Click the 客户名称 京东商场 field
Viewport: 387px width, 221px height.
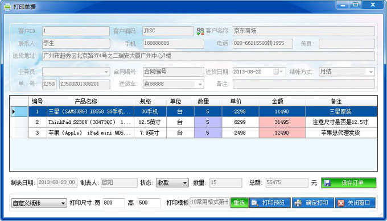pos(303,31)
